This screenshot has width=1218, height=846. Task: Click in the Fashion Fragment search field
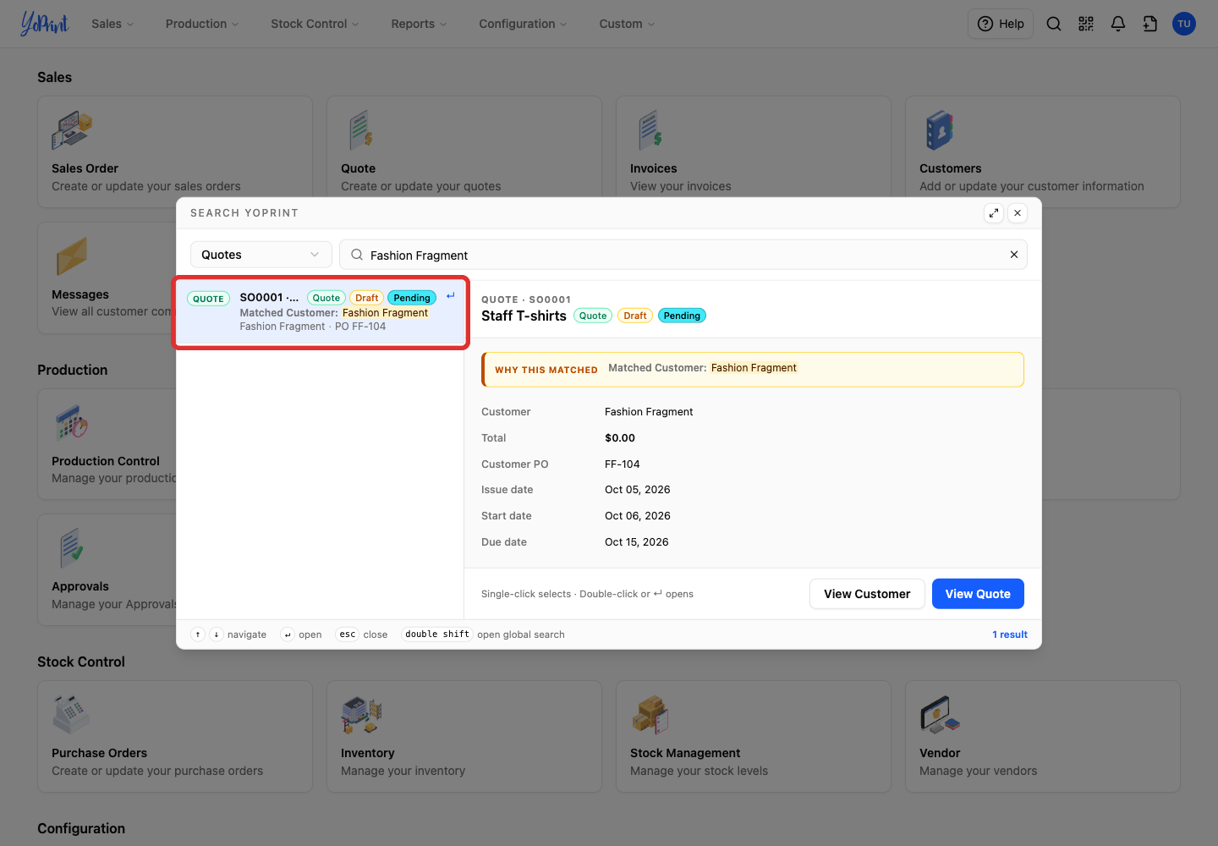click(x=683, y=255)
